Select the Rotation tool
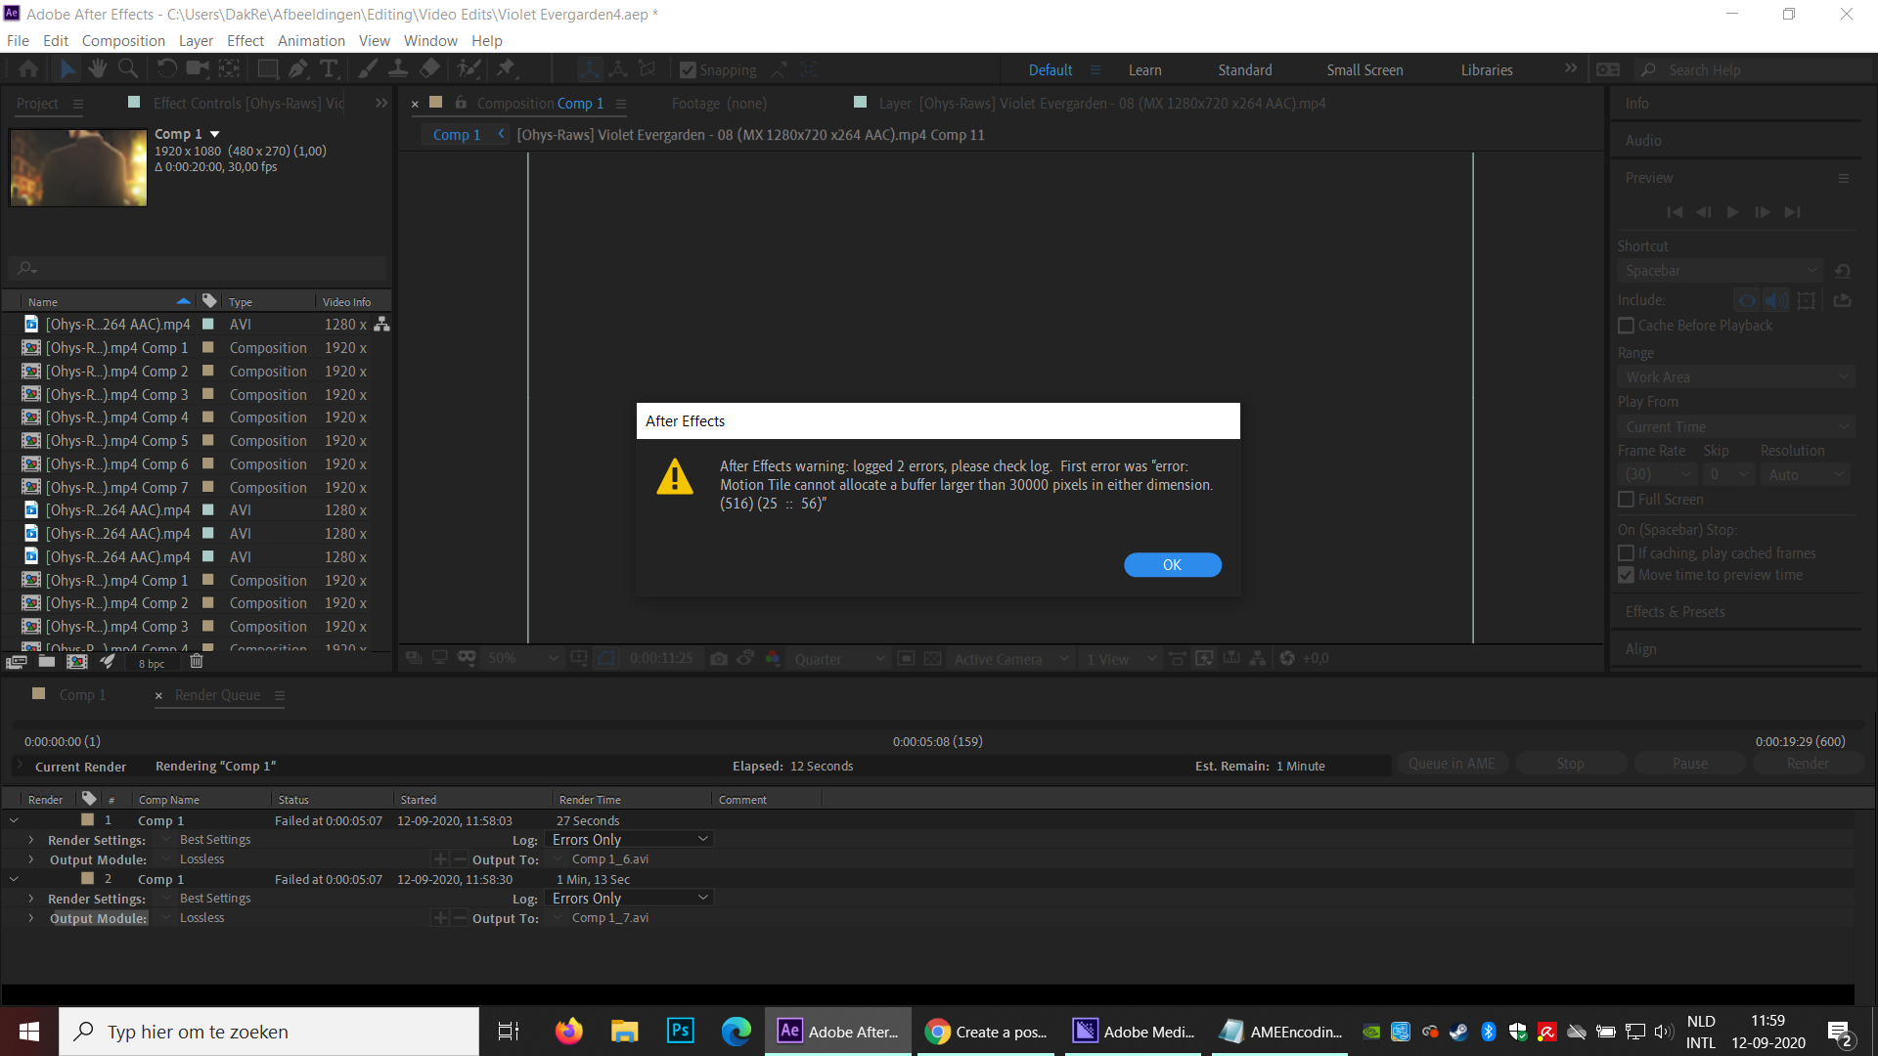Screen dimensions: 1878x1056 [x=166, y=68]
